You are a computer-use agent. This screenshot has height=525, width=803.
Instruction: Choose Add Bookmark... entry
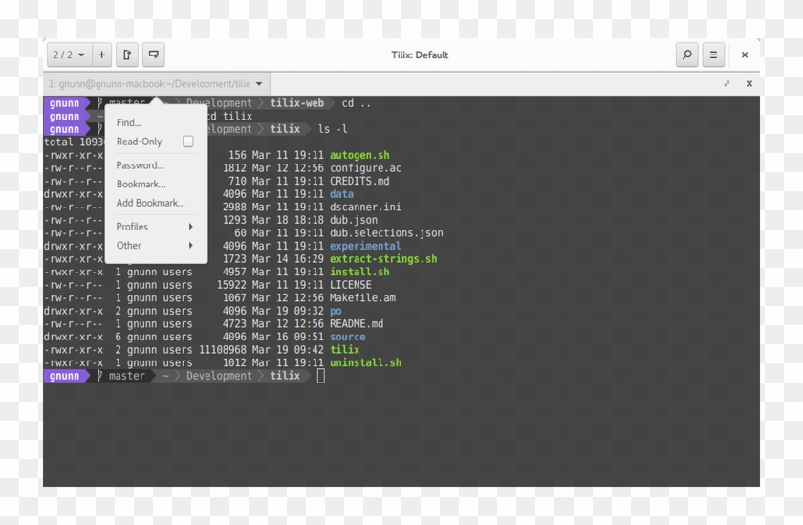pos(151,203)
